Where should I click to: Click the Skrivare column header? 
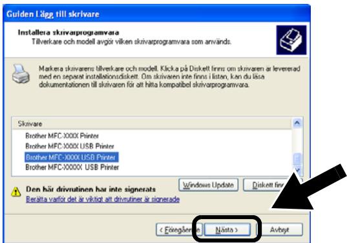(152, 123)
